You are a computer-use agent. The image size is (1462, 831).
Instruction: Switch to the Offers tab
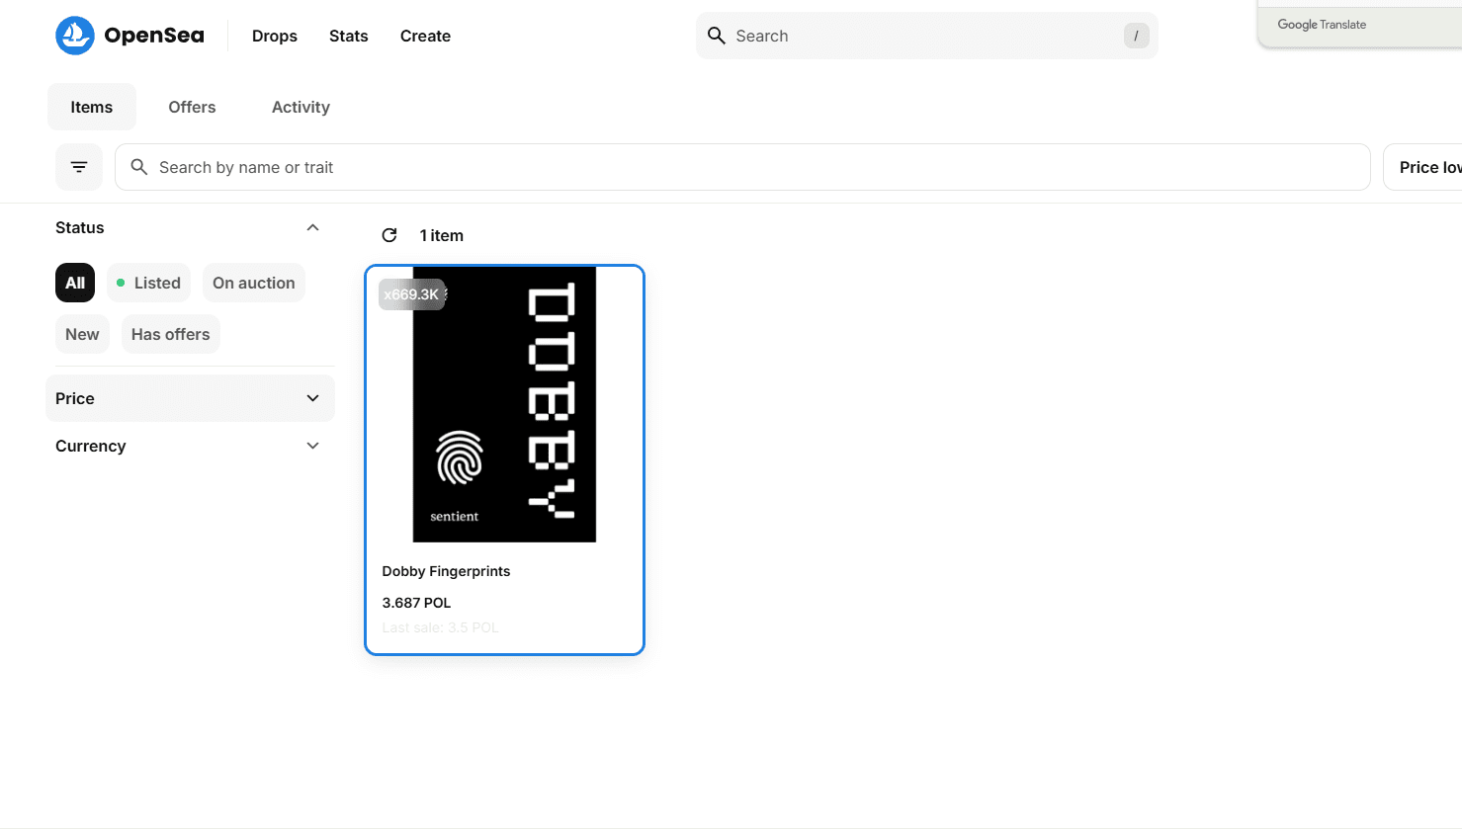point(192,107)
